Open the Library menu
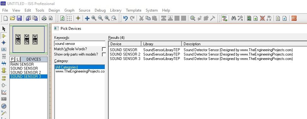The height and width of the screenshot is (119, 307). tap(116, 10)
